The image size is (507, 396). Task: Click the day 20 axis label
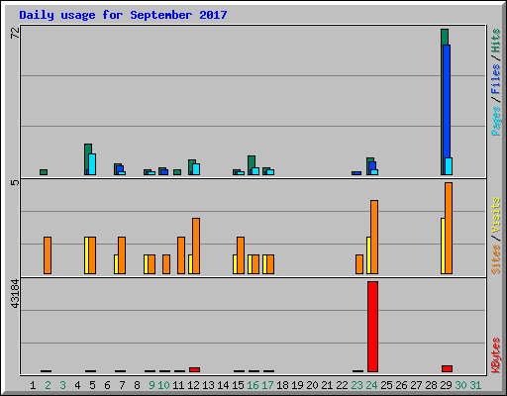[x=312, y=385]
